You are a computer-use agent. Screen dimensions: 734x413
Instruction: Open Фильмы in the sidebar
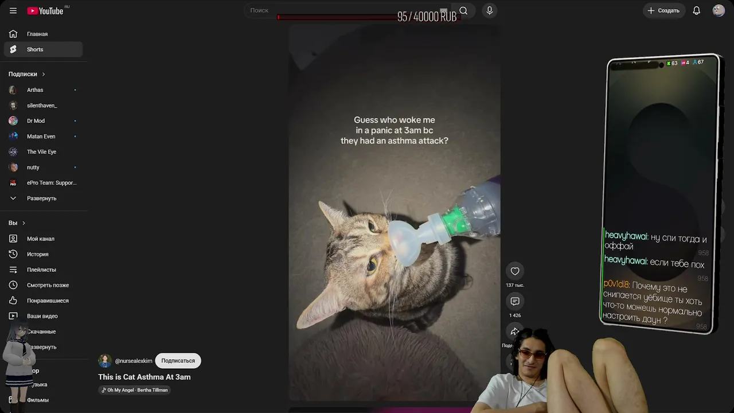(x=44, y=400)
